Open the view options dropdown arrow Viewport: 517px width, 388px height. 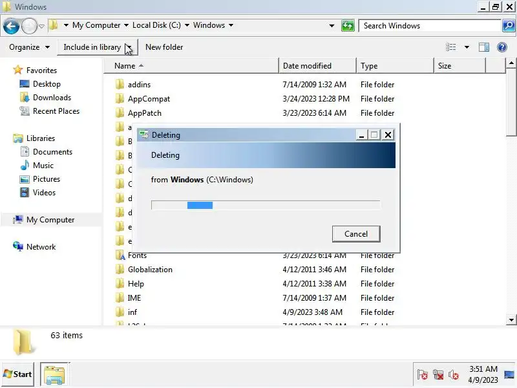[x=467, y=47]
